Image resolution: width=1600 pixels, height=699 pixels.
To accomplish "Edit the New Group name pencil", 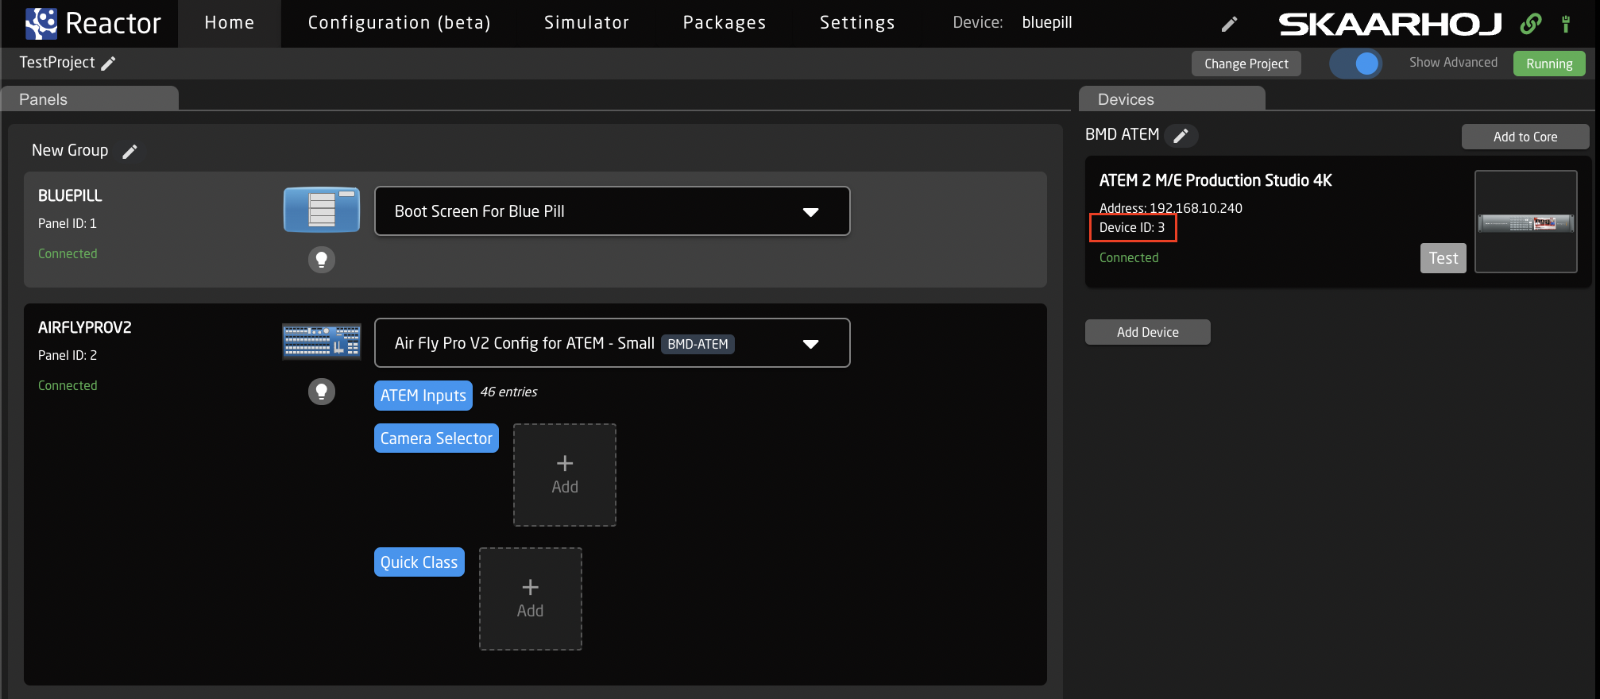I will tap(130, 151).
